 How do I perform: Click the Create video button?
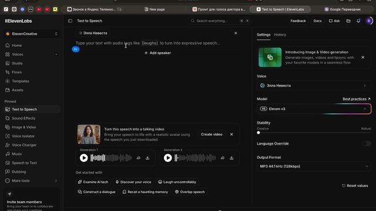click(x=211, y=134)
